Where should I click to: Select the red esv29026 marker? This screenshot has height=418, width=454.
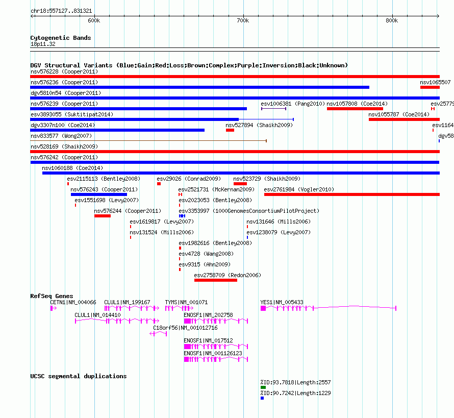159,184
